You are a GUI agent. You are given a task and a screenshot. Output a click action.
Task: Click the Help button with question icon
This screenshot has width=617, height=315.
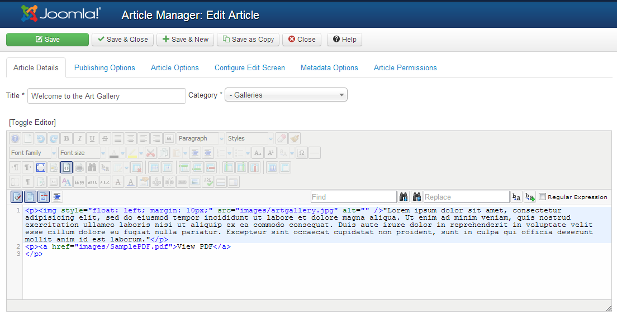coord(345,39)
